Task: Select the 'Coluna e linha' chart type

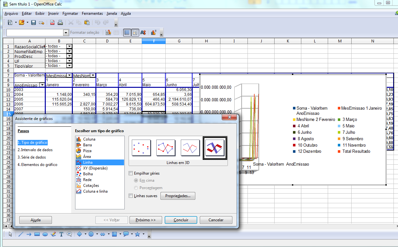Action: 97,191
